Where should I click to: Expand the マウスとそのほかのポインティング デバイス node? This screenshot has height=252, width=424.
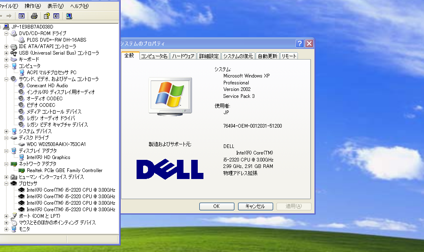[x=6, y=223]
